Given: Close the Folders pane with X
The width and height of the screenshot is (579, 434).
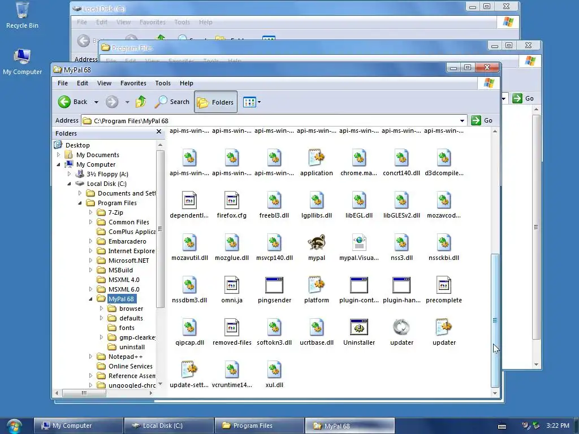Looking at the screenshot, I should [159, 132].
